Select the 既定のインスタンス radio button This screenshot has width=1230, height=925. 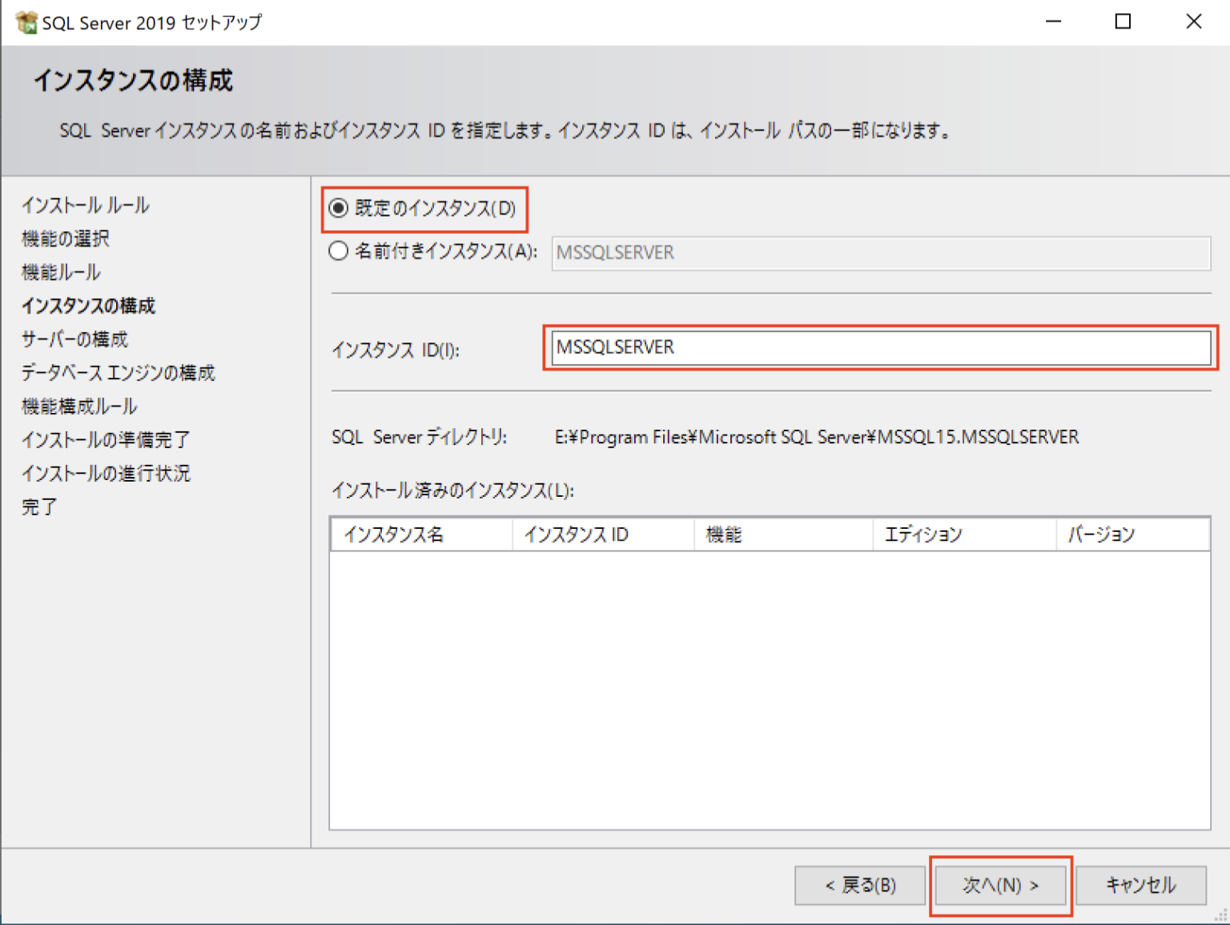tap(338, 210)
